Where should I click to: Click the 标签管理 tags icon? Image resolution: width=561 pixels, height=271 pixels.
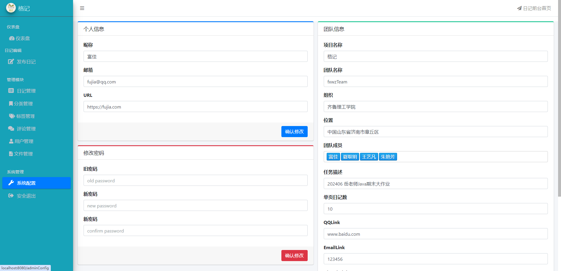(x=12, y=116)
